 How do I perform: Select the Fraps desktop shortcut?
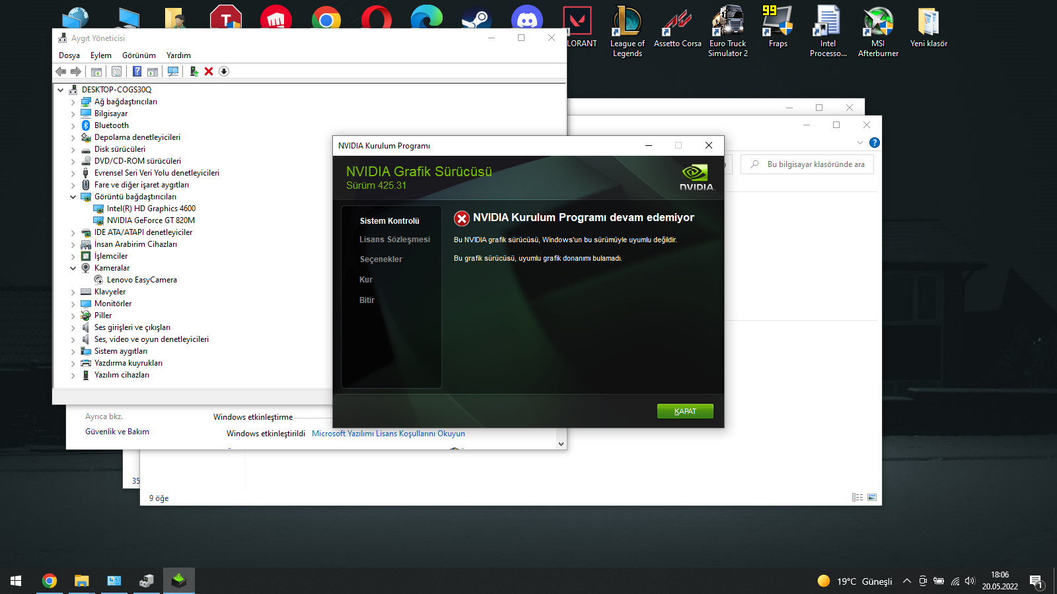(x=778, y=27)
